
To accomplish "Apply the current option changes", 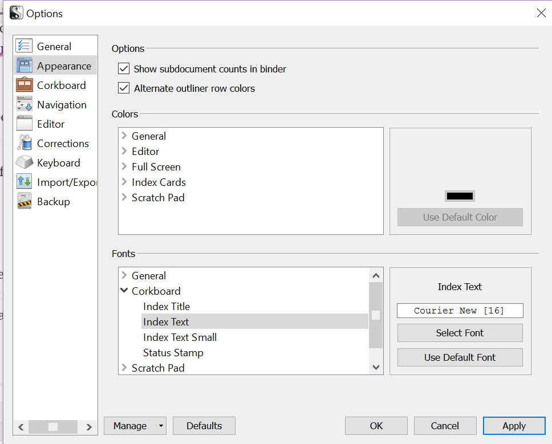I will click(x=514, y=426).
